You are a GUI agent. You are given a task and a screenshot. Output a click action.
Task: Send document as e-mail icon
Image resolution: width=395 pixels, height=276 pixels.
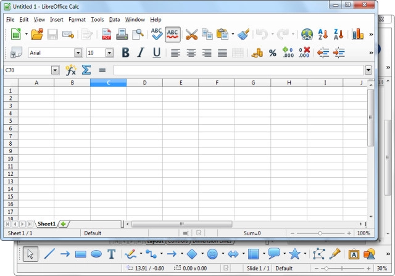[68, 35]
